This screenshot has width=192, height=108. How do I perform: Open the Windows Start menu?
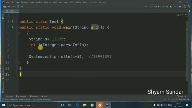click(x=4, y=105)
